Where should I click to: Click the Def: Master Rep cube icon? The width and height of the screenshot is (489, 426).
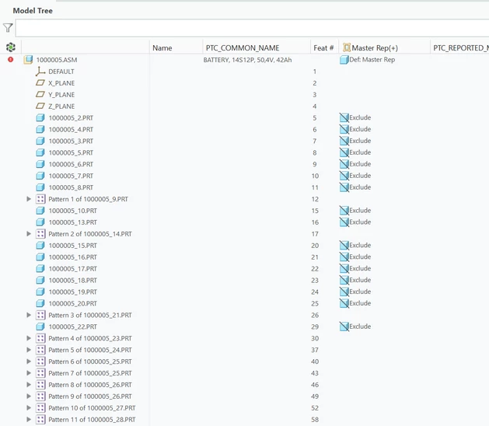344,59
